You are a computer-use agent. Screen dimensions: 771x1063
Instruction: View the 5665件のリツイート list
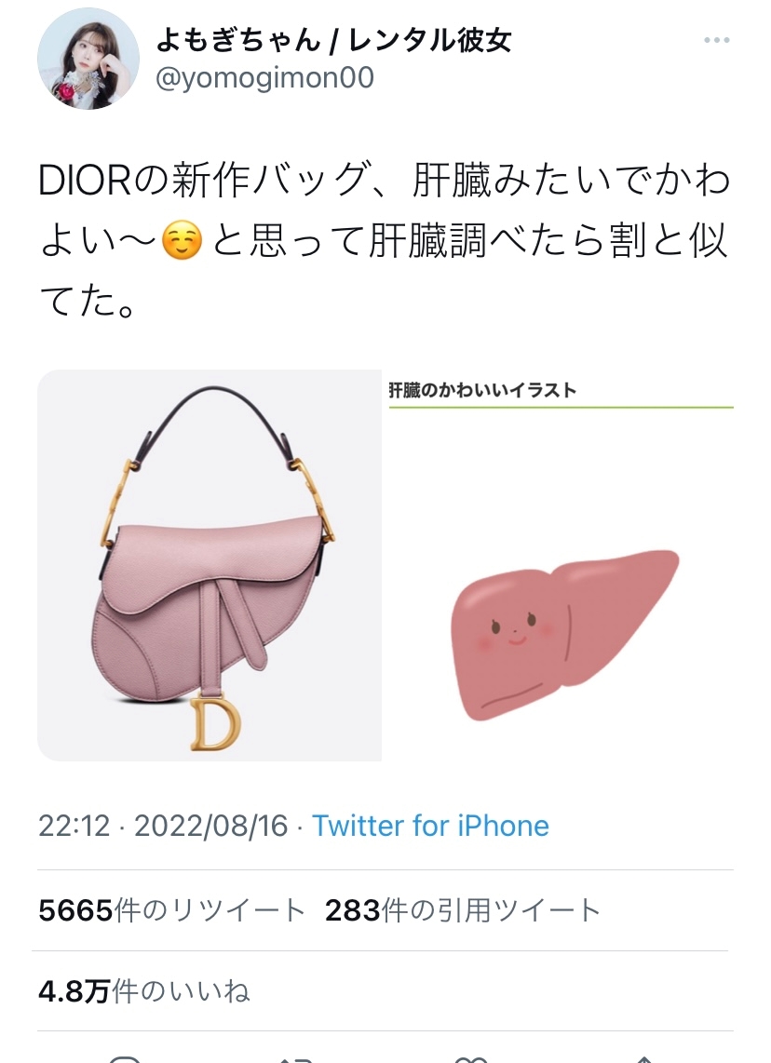(171, 910)
